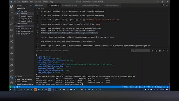Change end of line via 'LF' status item
179x101 pixels.
tap(152, 87)
